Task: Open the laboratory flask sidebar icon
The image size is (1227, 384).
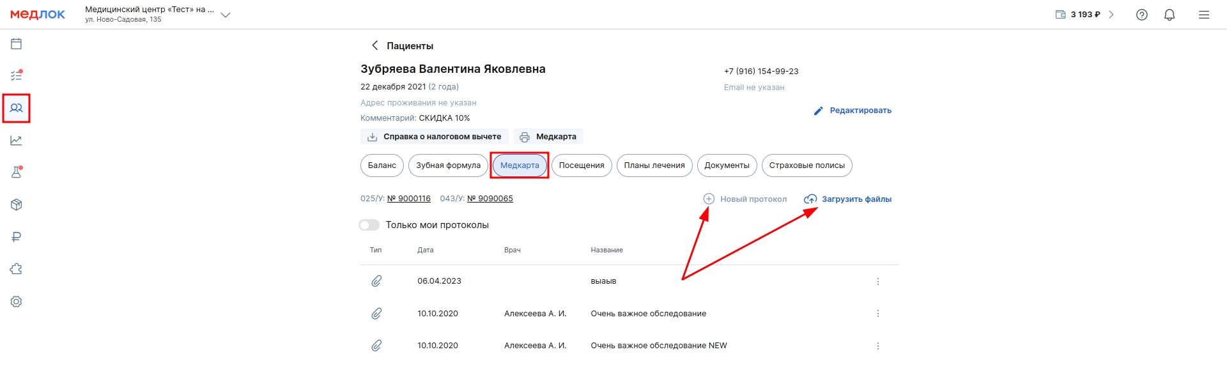Action: pyautogui.click(x=17, y=173)
